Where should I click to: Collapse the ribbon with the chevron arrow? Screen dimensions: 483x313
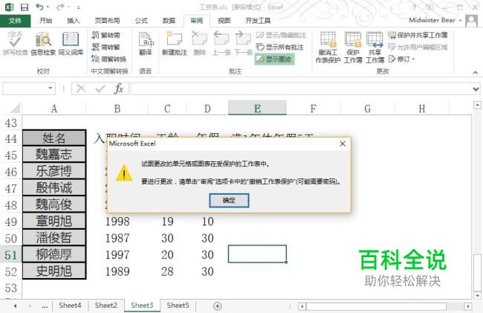476,72
